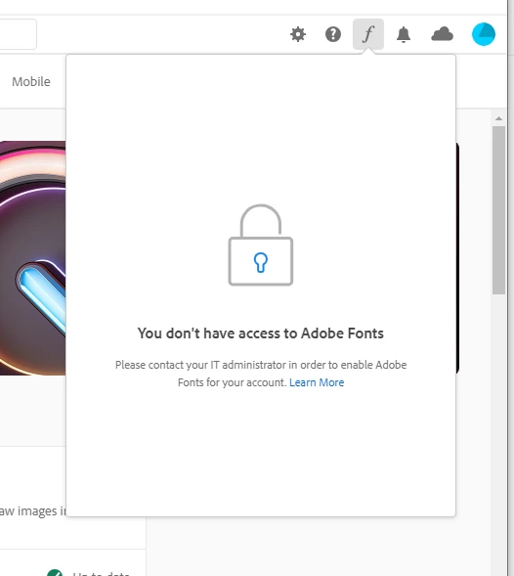The image size is (514, 576).
Task: Click the "You don't have access" heading
Action: tap(261, 333)
